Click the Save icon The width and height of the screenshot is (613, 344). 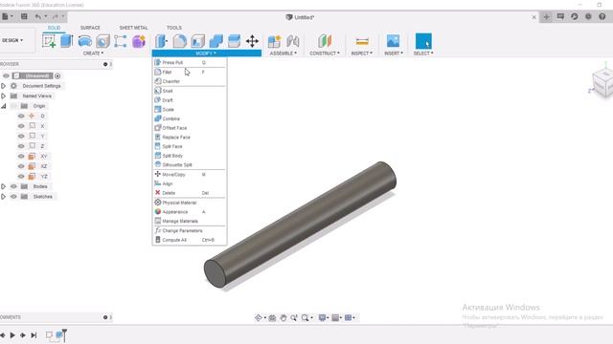[24, 16]
